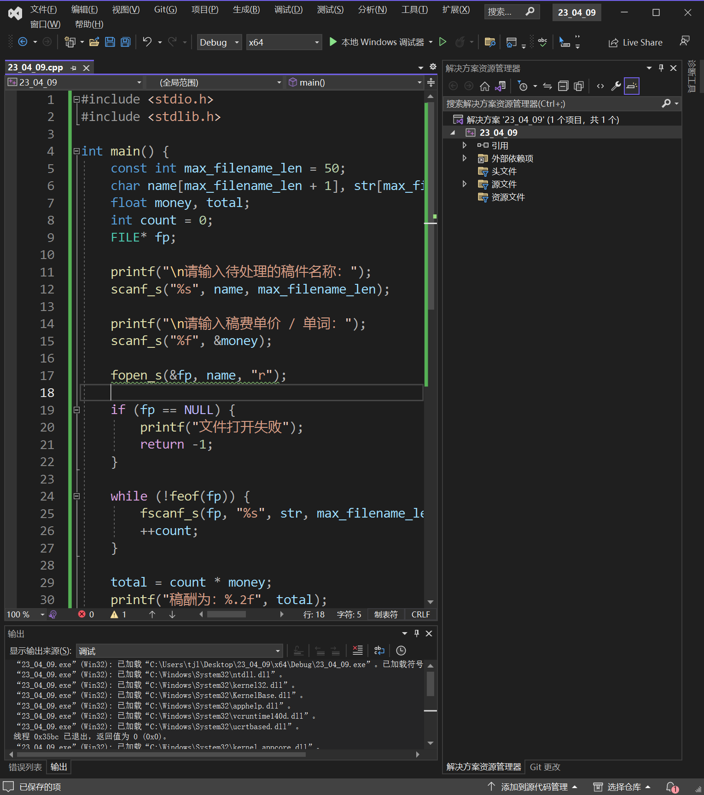Click the Solution Explorer search field
Screen dimensions: 704x795
(x=552, y=104)
